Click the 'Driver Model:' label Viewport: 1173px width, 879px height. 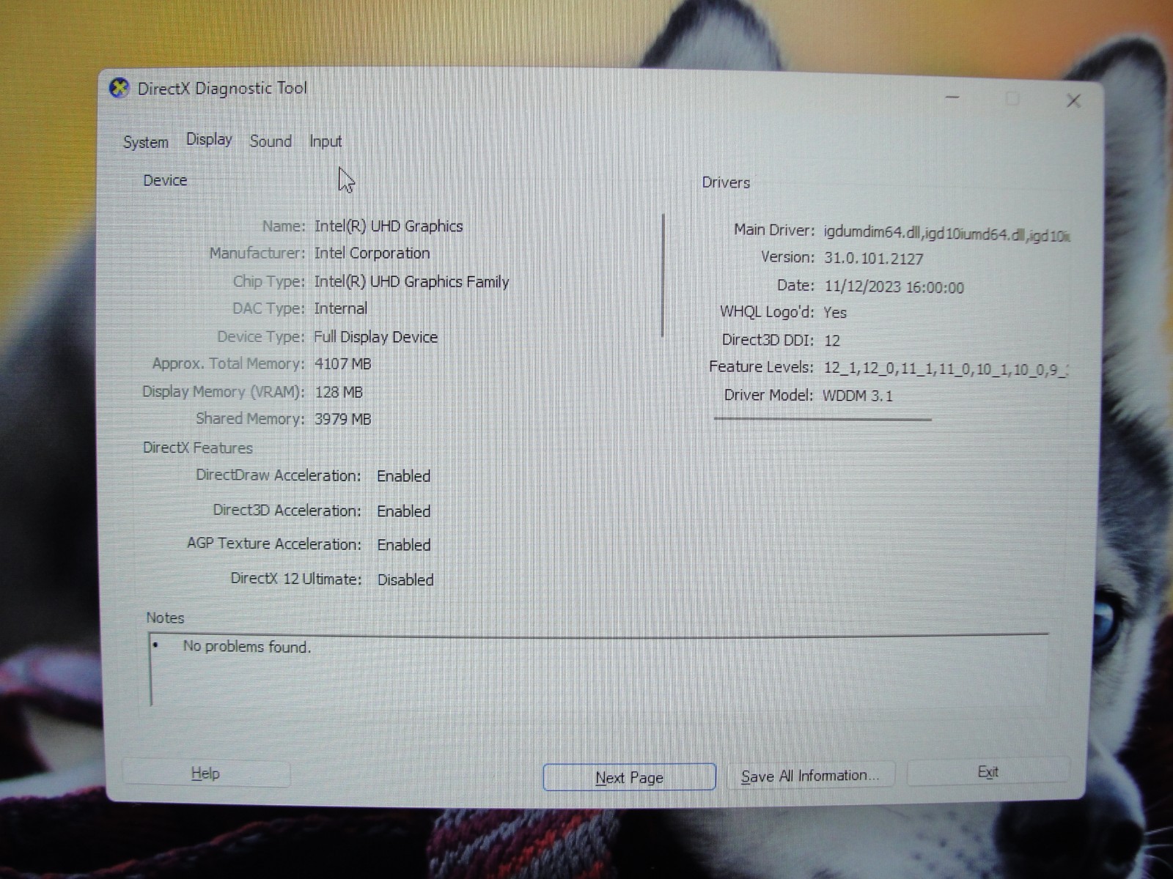768,396
